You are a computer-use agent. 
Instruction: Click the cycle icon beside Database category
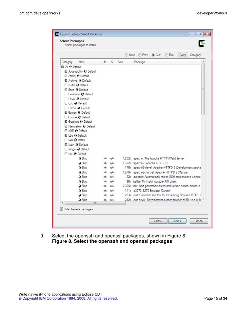82,94
